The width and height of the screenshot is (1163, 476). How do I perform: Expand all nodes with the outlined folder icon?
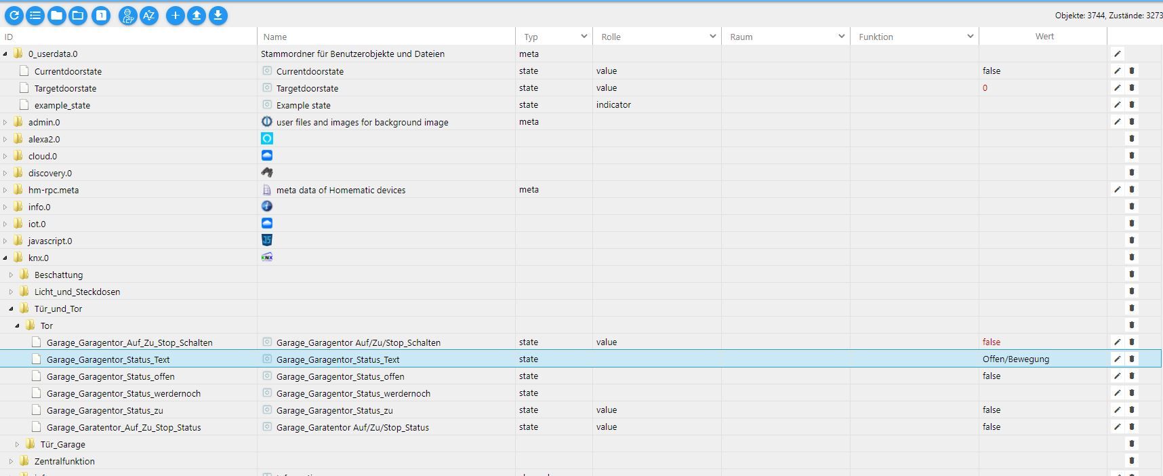(x=79, y=15)
